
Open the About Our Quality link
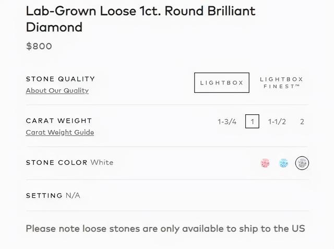[57, 90]
